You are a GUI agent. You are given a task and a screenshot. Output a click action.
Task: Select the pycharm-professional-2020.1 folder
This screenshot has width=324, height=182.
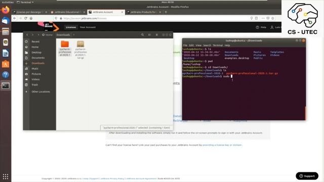pyautogui.click(x=65, y=49)
